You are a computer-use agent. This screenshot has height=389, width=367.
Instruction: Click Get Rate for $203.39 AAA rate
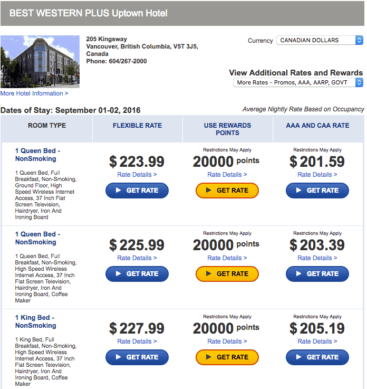[317, 274]
